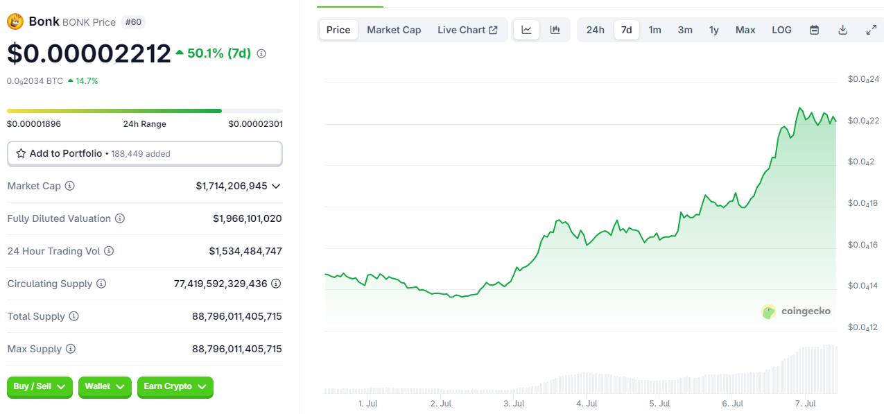Select the Price tab
The width and height of the screenshot is (884, 414).
338,30
